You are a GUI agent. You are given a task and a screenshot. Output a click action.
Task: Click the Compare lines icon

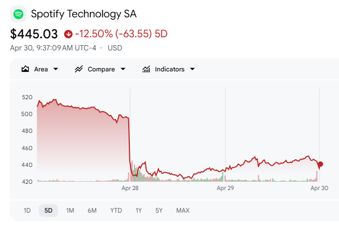click(79, 69)
